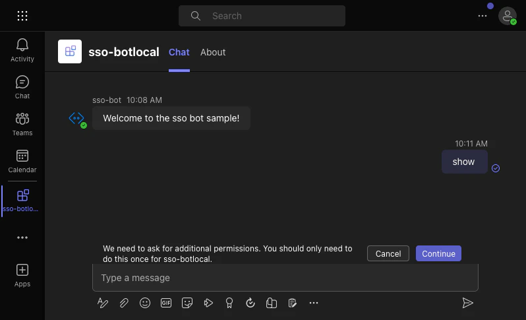This screenshot has height=320, width=526.
Task: Open Settings and more ellipsis top right
Action: point(482,16)
